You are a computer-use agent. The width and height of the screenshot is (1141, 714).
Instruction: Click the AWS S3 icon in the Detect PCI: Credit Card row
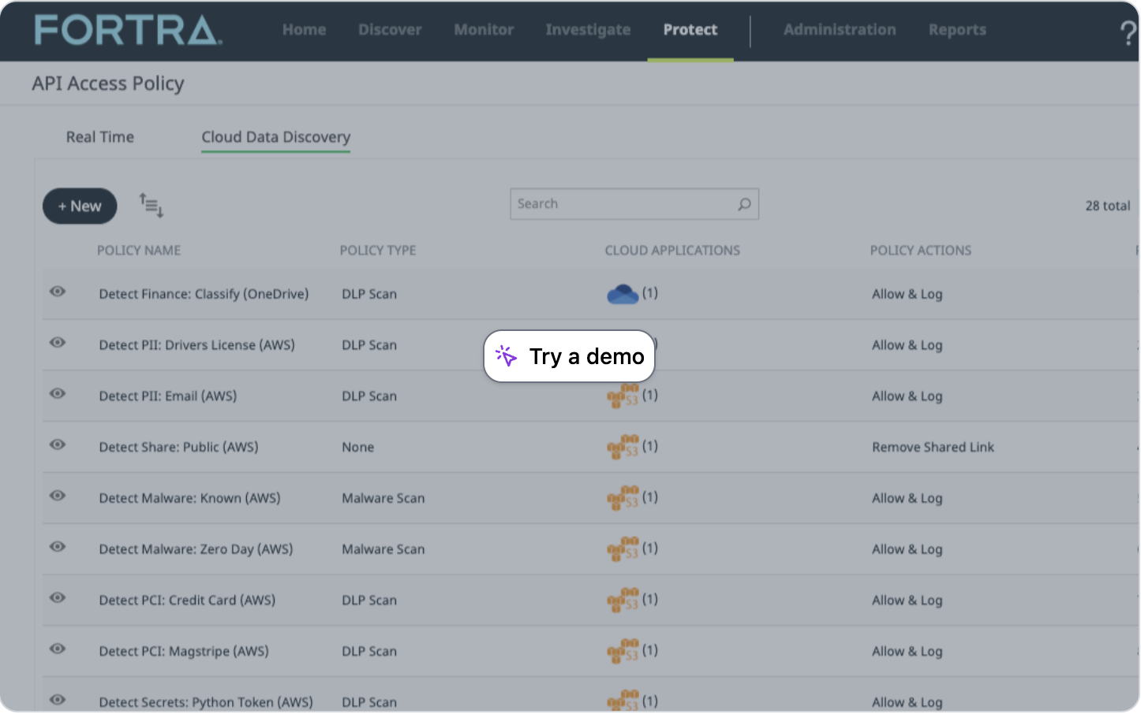tap(623, 600)
